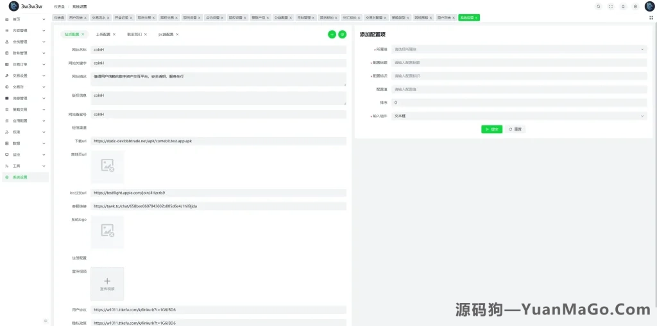Close the green 系统设置 tab
The image size is (657, 326).
click(x=477, y=18)
